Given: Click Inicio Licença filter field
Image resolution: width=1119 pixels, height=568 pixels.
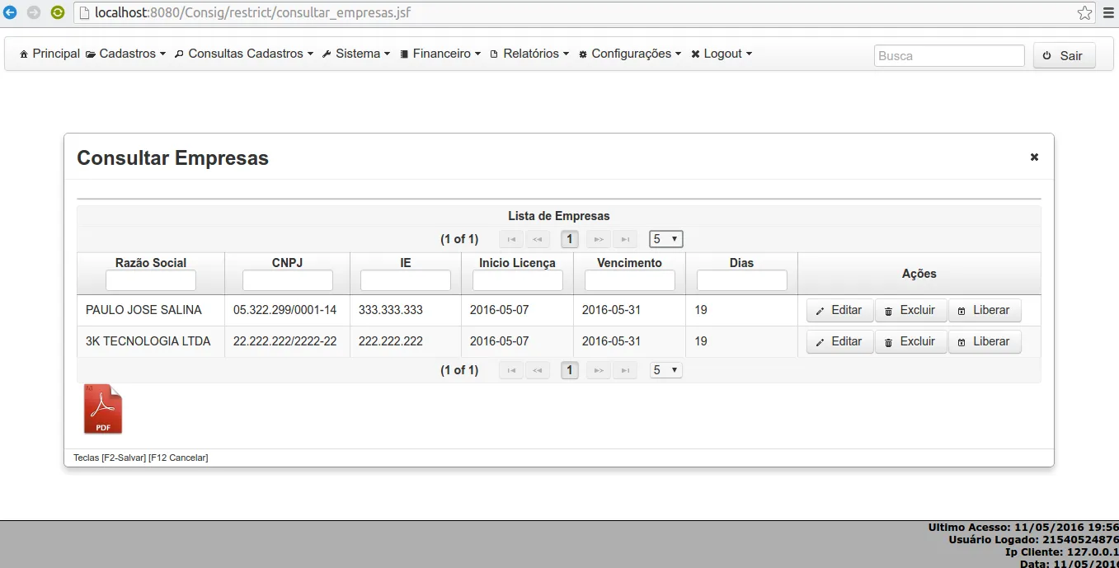Looking at the screenshot, I should 518,280.
